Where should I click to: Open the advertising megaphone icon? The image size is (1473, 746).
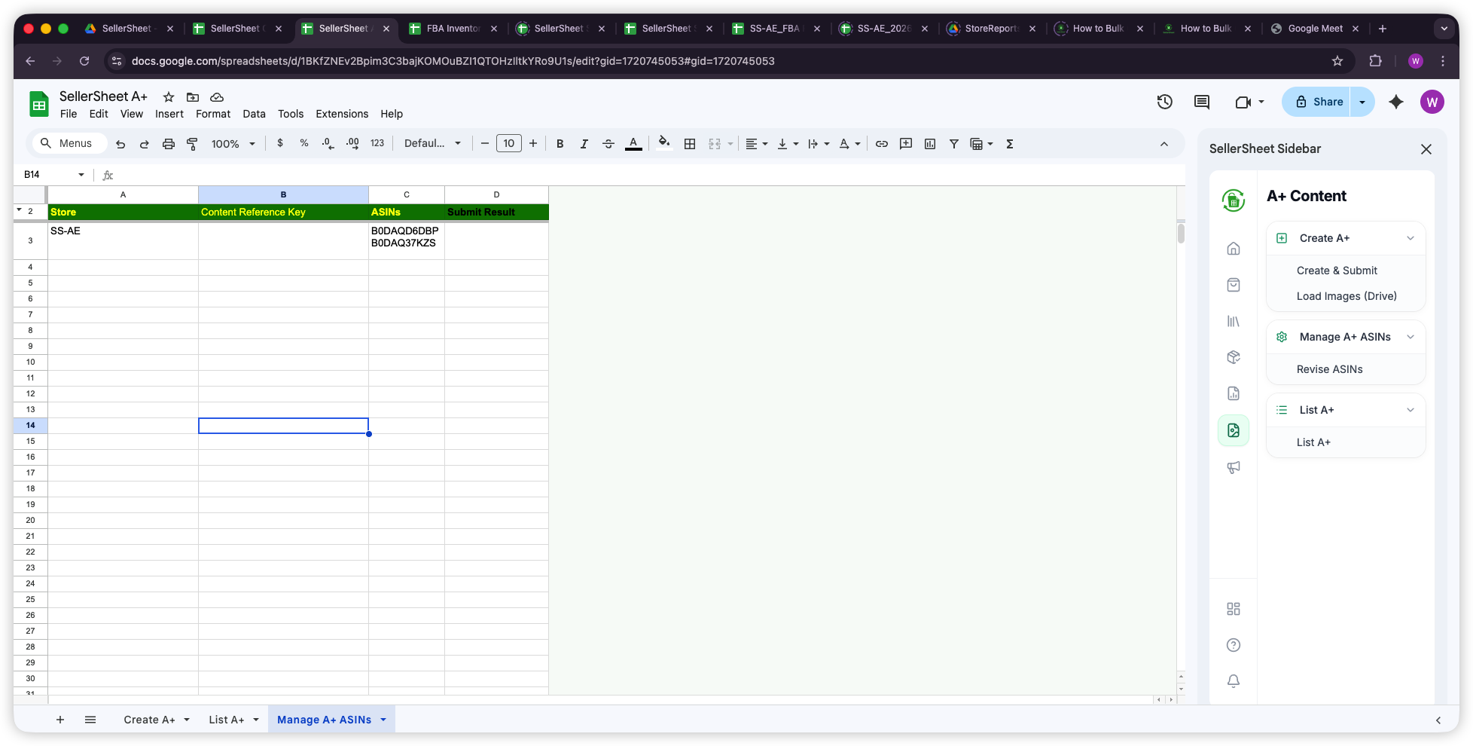(x=1234, y=467)
